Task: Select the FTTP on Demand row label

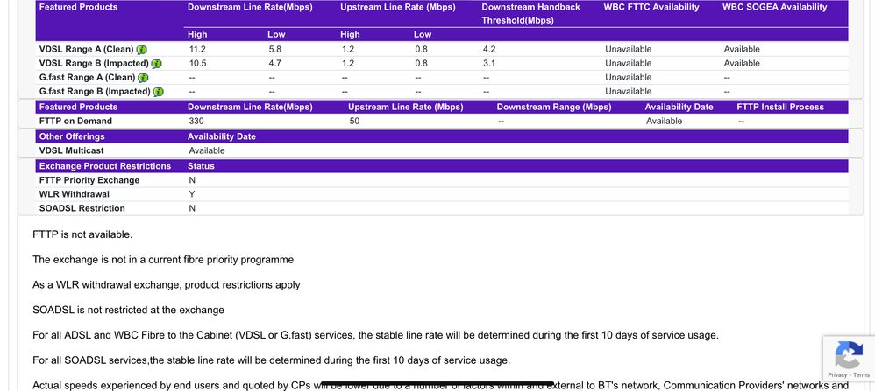Action: click(75, 121)
